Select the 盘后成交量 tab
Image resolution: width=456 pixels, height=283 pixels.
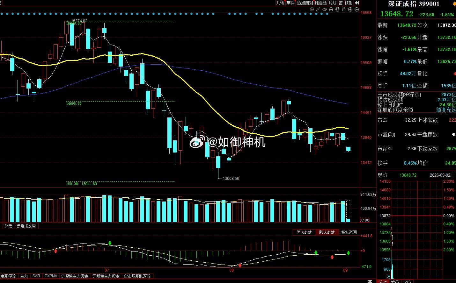[26, 226]
